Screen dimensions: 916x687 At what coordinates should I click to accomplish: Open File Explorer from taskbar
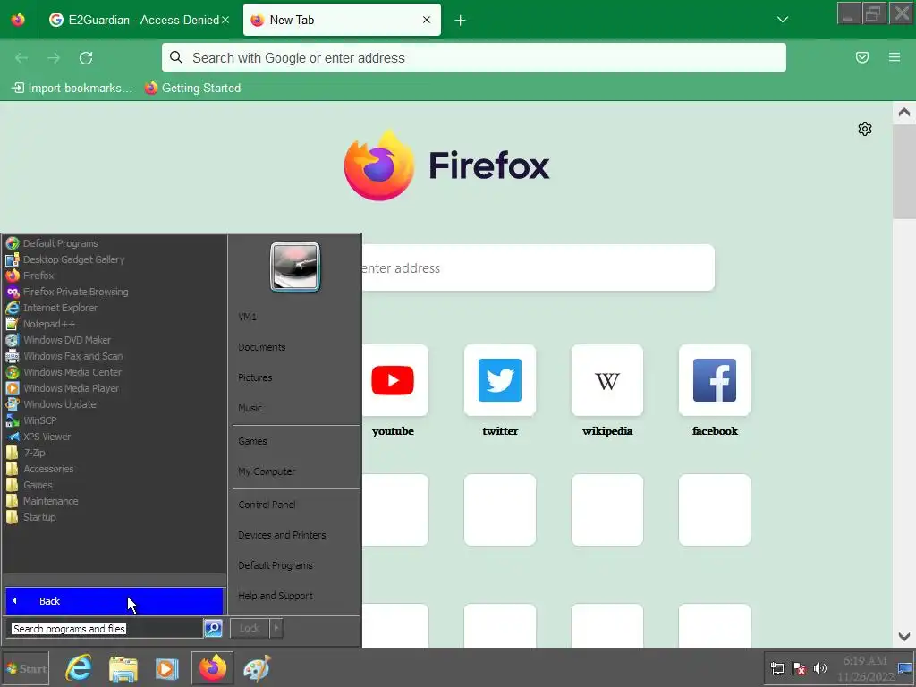123,669
